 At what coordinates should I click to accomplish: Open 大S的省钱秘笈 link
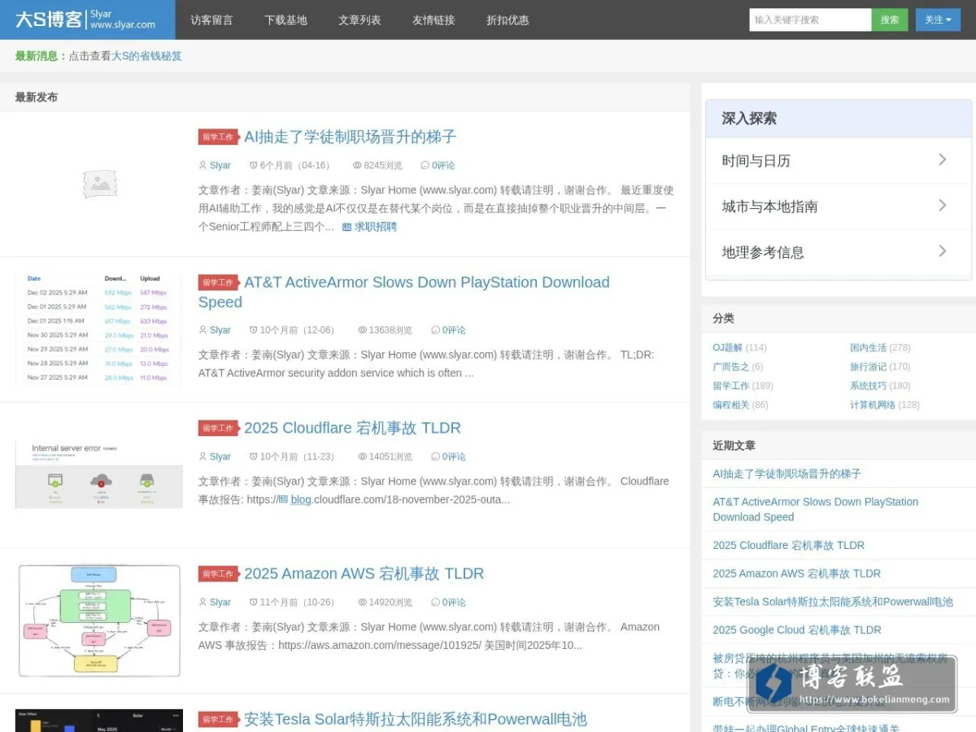click(146, 56)
